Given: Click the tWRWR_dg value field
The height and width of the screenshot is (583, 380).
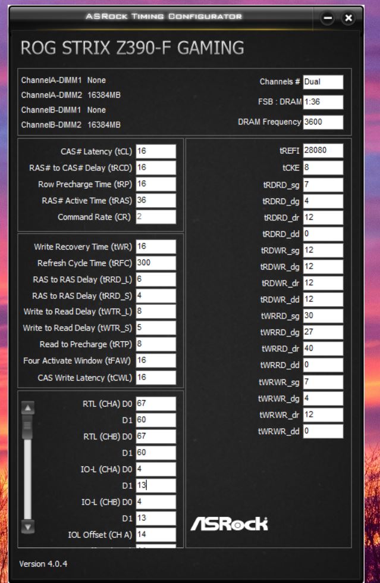Looking at the screenshot, I should tap(323, 398).
